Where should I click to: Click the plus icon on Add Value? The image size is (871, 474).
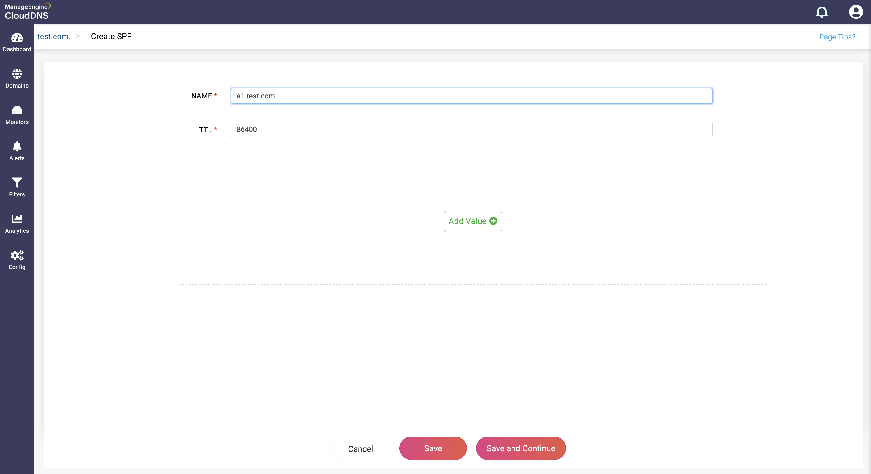[493, 221]
